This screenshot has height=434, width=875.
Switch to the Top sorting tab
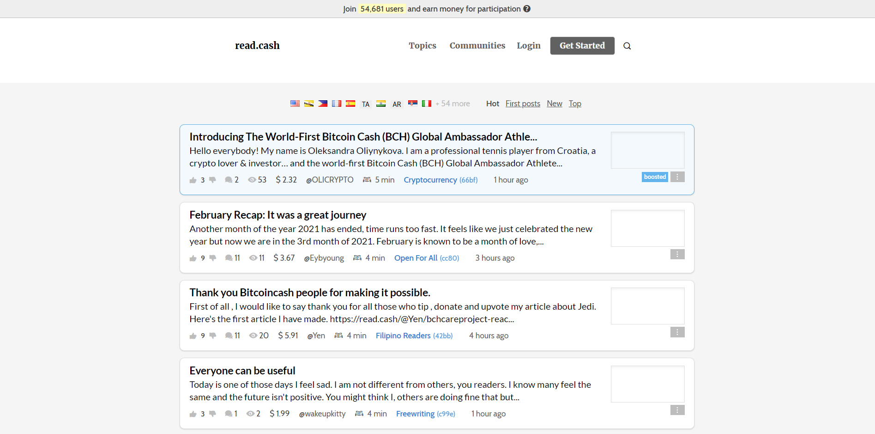pos(575,104)
